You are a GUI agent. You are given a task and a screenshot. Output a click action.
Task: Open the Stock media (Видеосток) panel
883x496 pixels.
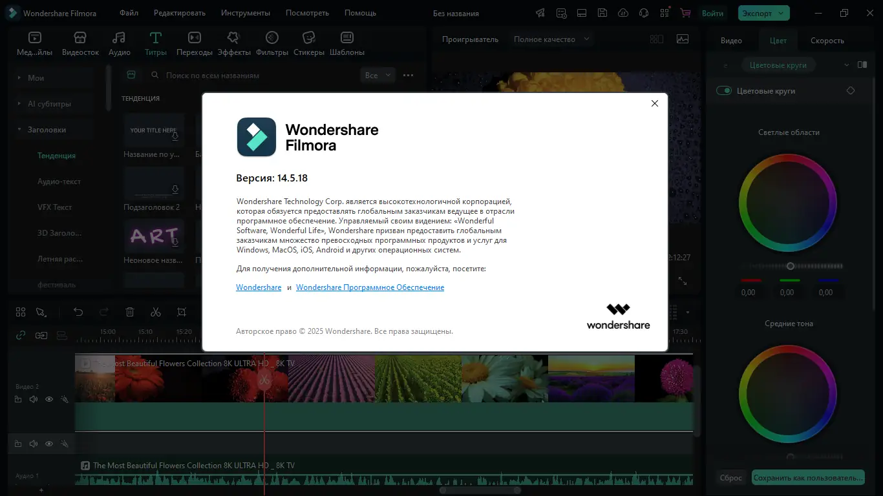(x=80, y=43)
